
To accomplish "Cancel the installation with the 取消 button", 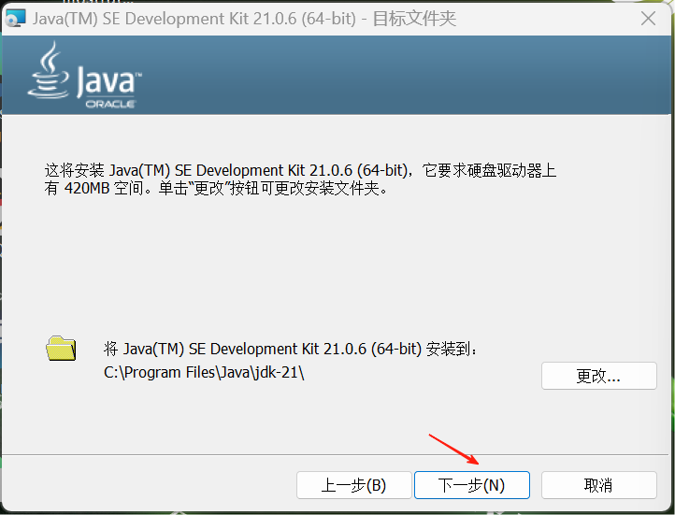I will (598, 485).
